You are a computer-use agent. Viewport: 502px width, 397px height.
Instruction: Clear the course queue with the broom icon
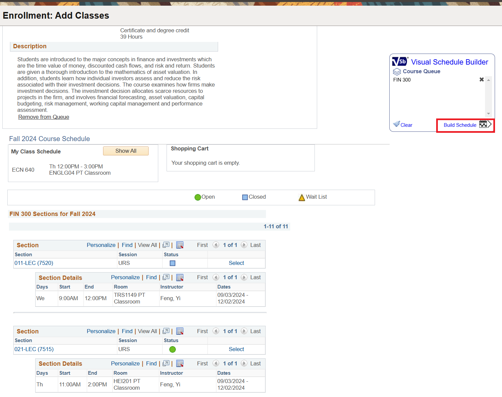[x=397, y=124]
